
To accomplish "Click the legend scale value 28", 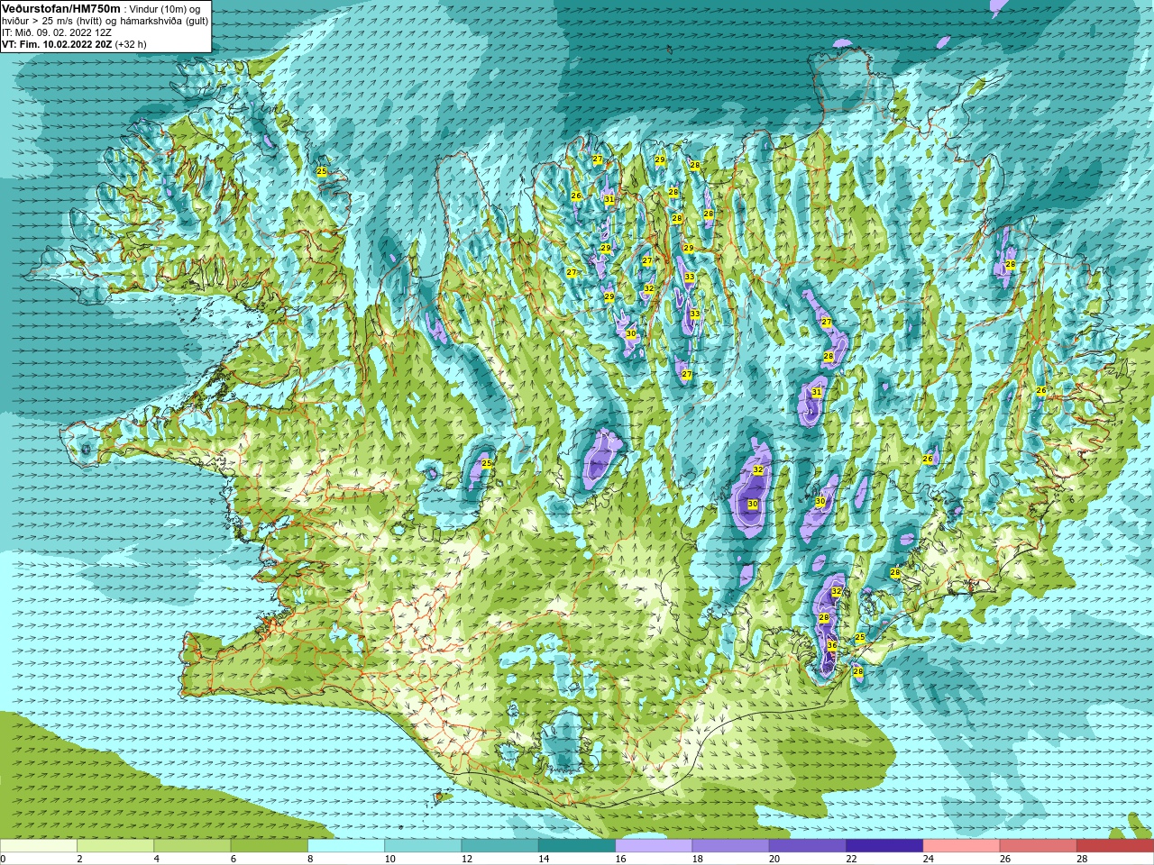I will [x=1082, y=859].
